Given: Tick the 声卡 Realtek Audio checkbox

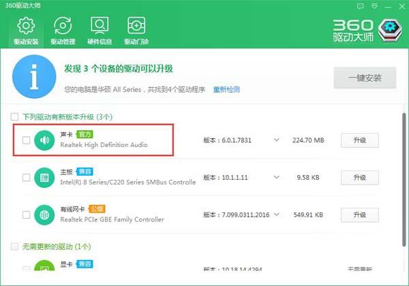Looking at the screenshot, I should coord(26,140).
